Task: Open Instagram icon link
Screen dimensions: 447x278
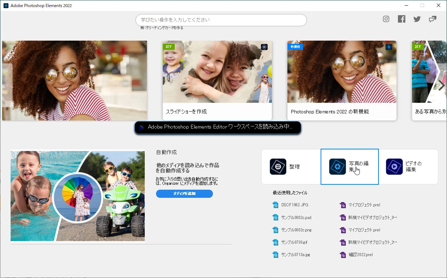Action: coord(386,19)
